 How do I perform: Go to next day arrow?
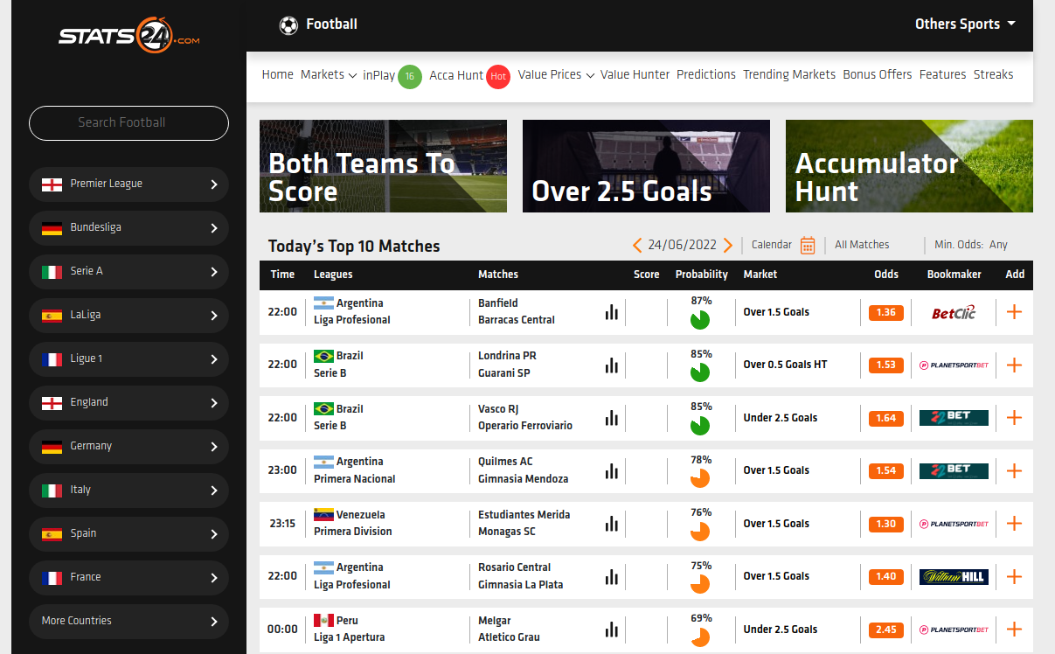pos(728,246)
